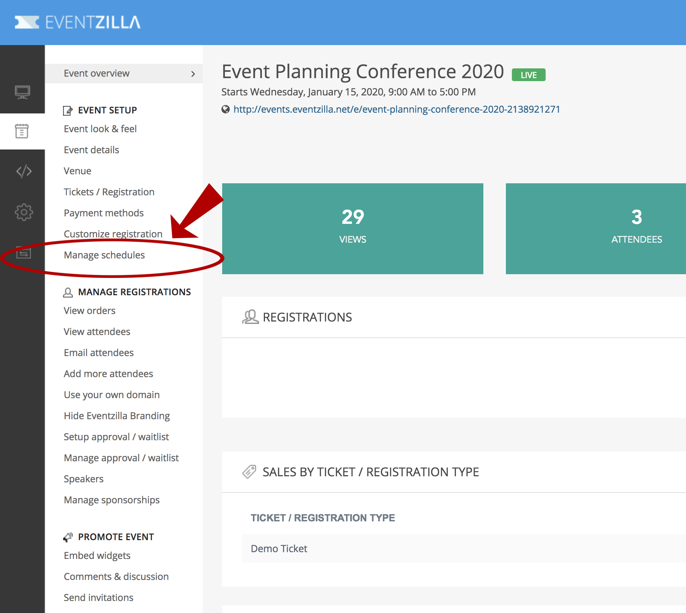This screenshot has height=613, width=686.
Task: Open the 29 Views stat tile
Action: click(x=352, y=228)
